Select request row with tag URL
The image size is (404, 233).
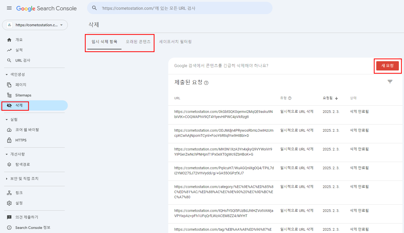(x=285, y=228)
